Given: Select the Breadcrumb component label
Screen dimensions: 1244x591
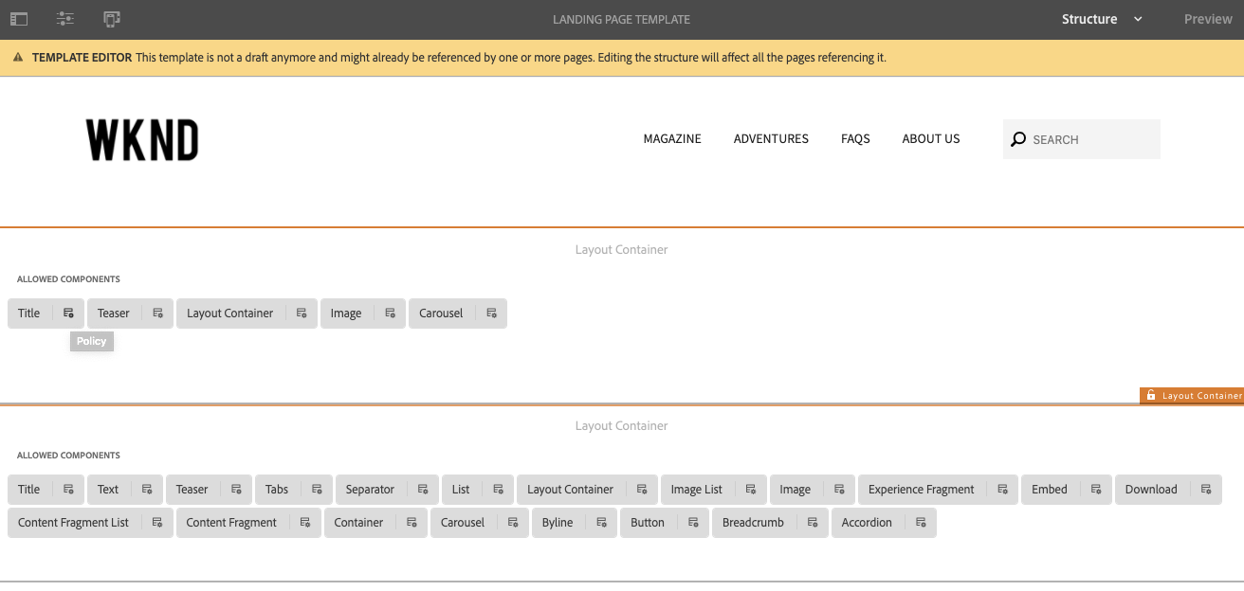Looking at the screenshot, I should click(753, 523).
